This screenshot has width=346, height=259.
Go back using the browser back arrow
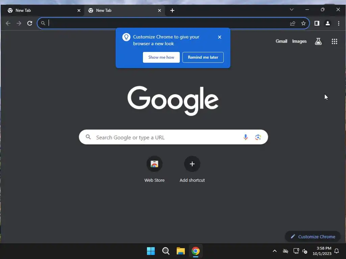coord(8,23)
